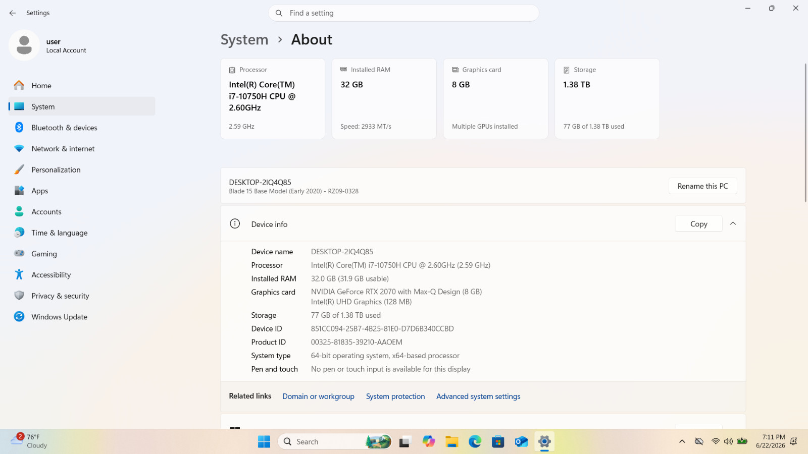
Task: Click Rename this PC button
Action: pos(702,186)
